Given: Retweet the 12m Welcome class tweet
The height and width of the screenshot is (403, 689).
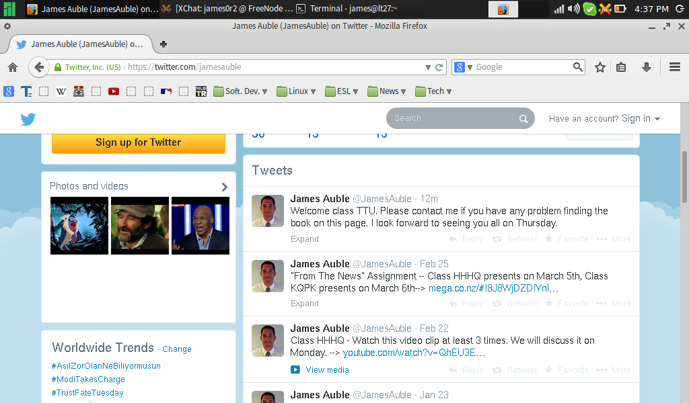Looking at the screenshot, I should pos(515,239).
